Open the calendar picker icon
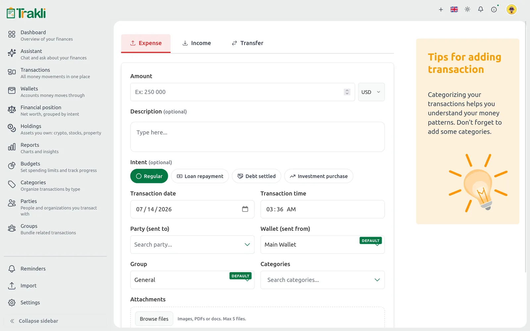Viewport: 530px width, 331px height. (x=245, y=209)
